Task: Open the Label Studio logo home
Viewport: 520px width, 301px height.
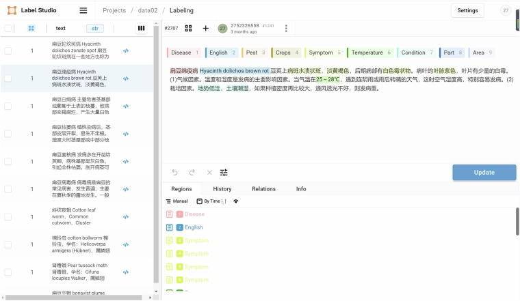Action: 32,10
